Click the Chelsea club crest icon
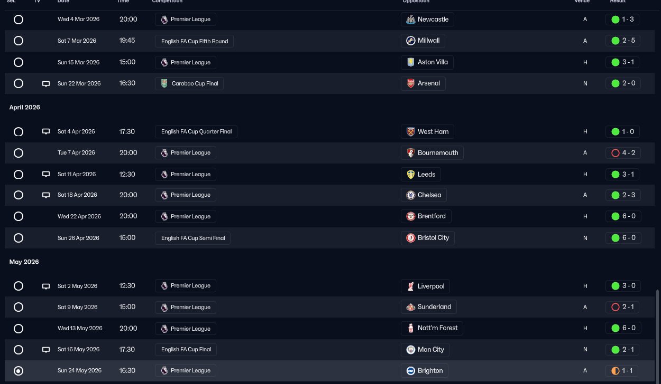Image resolution: width=661 pixels, height=384 pixels. [x=411, y=195]
